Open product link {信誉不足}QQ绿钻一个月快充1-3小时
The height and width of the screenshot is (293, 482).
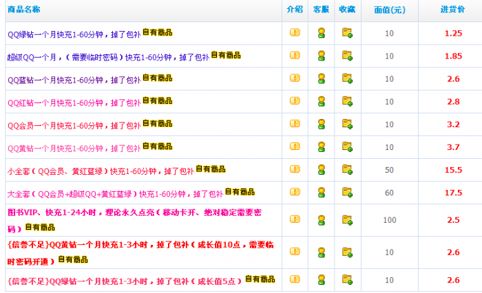(125, 281)
